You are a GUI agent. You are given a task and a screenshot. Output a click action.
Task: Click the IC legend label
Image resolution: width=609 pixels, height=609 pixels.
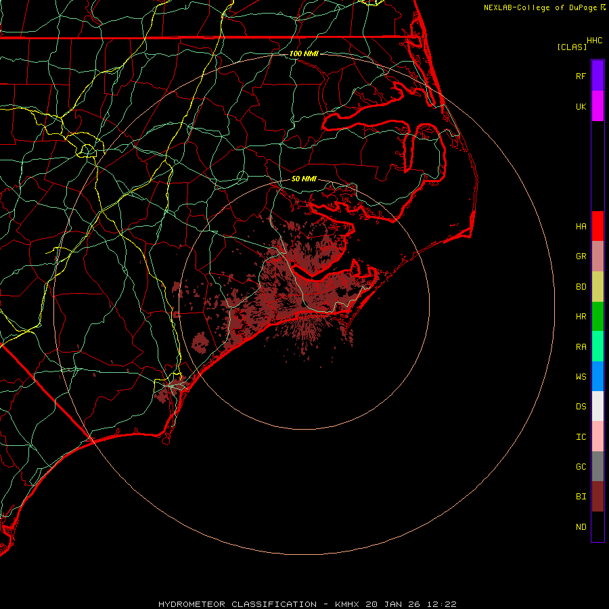click(581, 437)
